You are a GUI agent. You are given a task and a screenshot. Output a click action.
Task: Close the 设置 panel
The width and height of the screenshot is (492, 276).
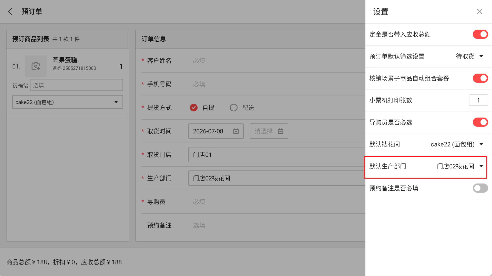coord(480,11)
